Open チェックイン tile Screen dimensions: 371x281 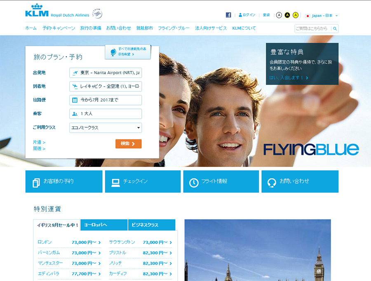click(x=143, y=181)
